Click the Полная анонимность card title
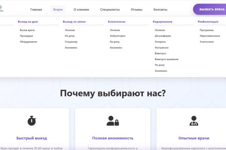Screen dimensions: 226x150 (x=113, y=138)
